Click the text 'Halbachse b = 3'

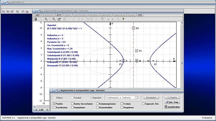point(55,39)
